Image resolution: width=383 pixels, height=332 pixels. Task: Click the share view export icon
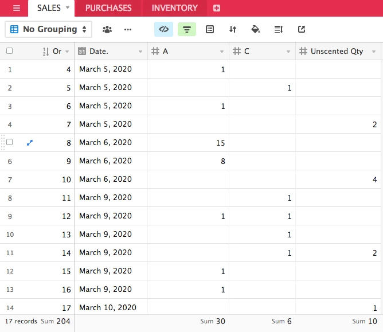point(302,29)
